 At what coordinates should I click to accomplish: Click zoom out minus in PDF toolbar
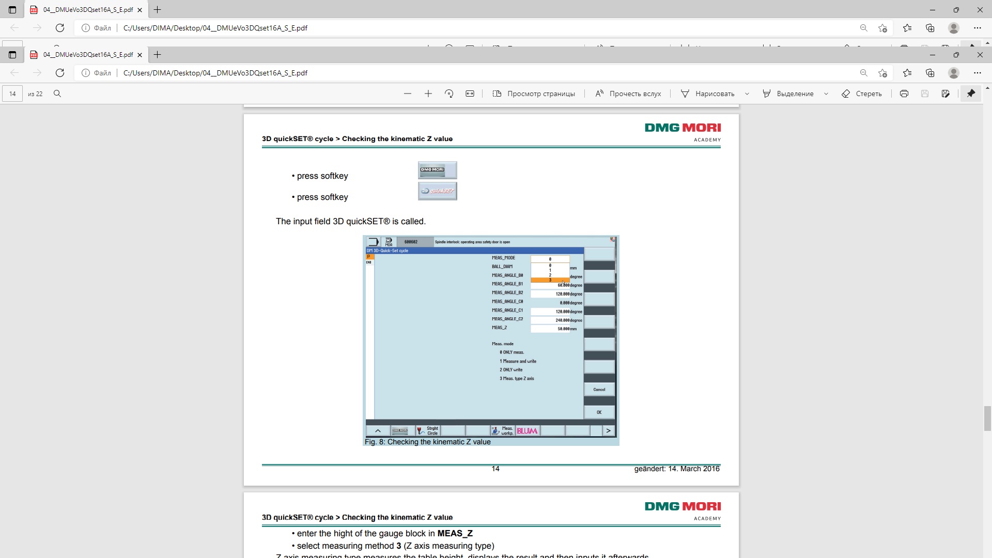pos(408,94)
